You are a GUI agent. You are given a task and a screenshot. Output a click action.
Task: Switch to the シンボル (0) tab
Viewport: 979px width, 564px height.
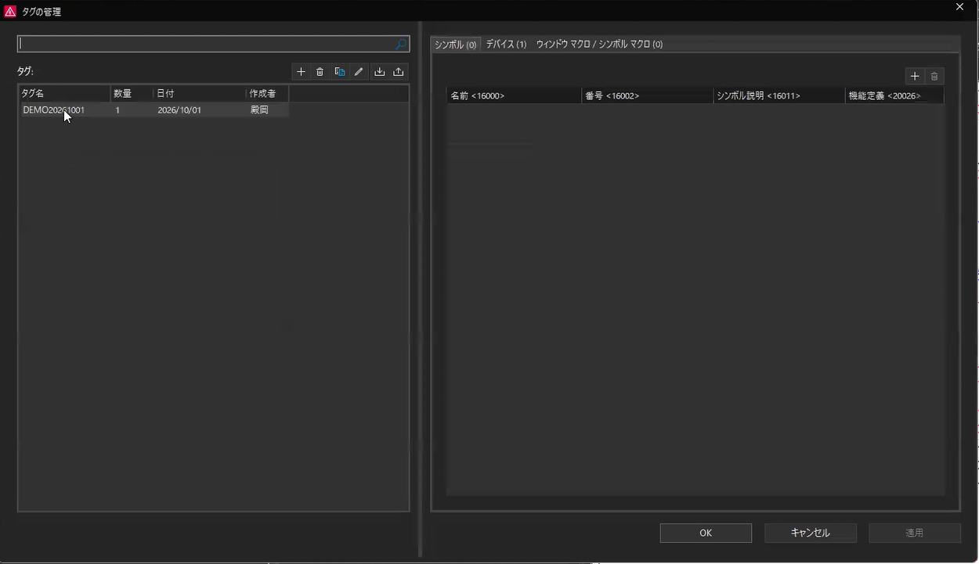[456, 45]
